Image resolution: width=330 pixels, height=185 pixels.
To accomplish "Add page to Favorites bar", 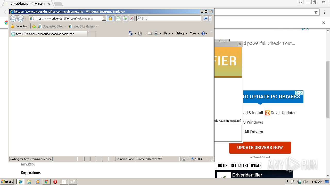I will pyautogui.click(x=34, y=26).
